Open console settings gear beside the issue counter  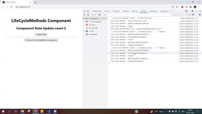[200, 15]
